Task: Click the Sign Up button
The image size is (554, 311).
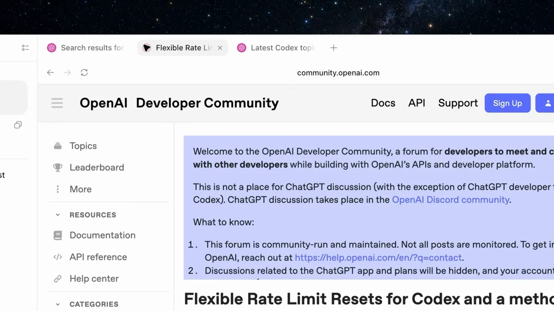Action: (x=507, y=103)
